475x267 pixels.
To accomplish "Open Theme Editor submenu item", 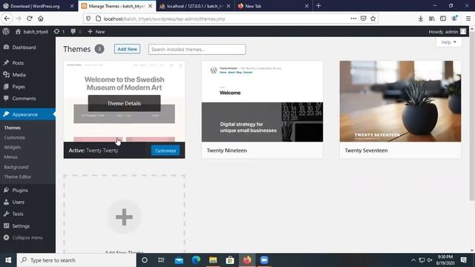I will (x=18, y=177).
